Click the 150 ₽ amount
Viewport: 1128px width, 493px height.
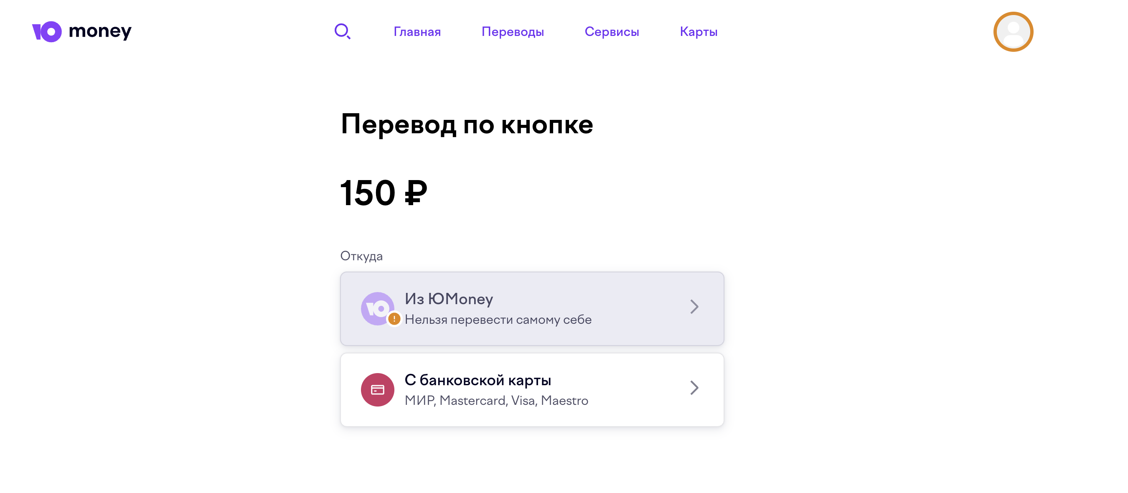click(384, 193)
